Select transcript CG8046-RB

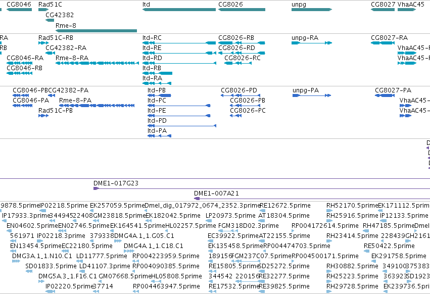click(x=24, y=68)
